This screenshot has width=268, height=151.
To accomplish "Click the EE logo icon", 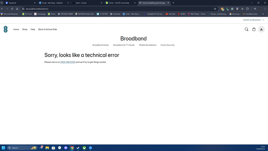I will [6, 29].
